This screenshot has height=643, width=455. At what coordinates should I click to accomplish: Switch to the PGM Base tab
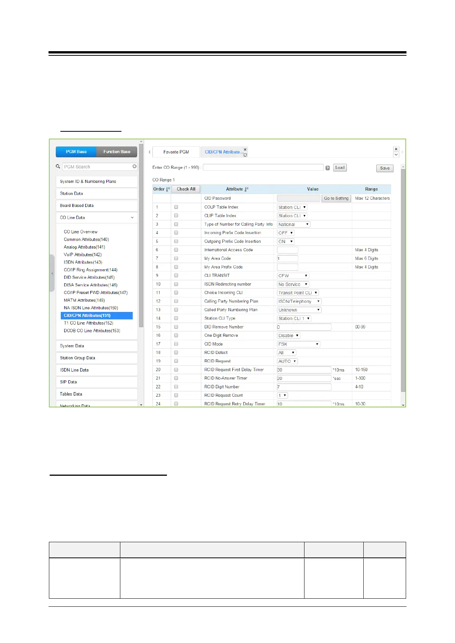tap(76, 152)
